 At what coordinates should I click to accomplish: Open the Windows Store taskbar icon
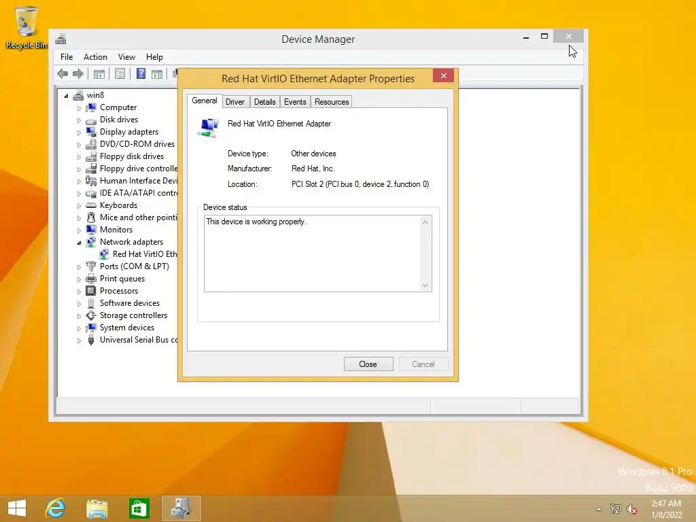[139, 508]
